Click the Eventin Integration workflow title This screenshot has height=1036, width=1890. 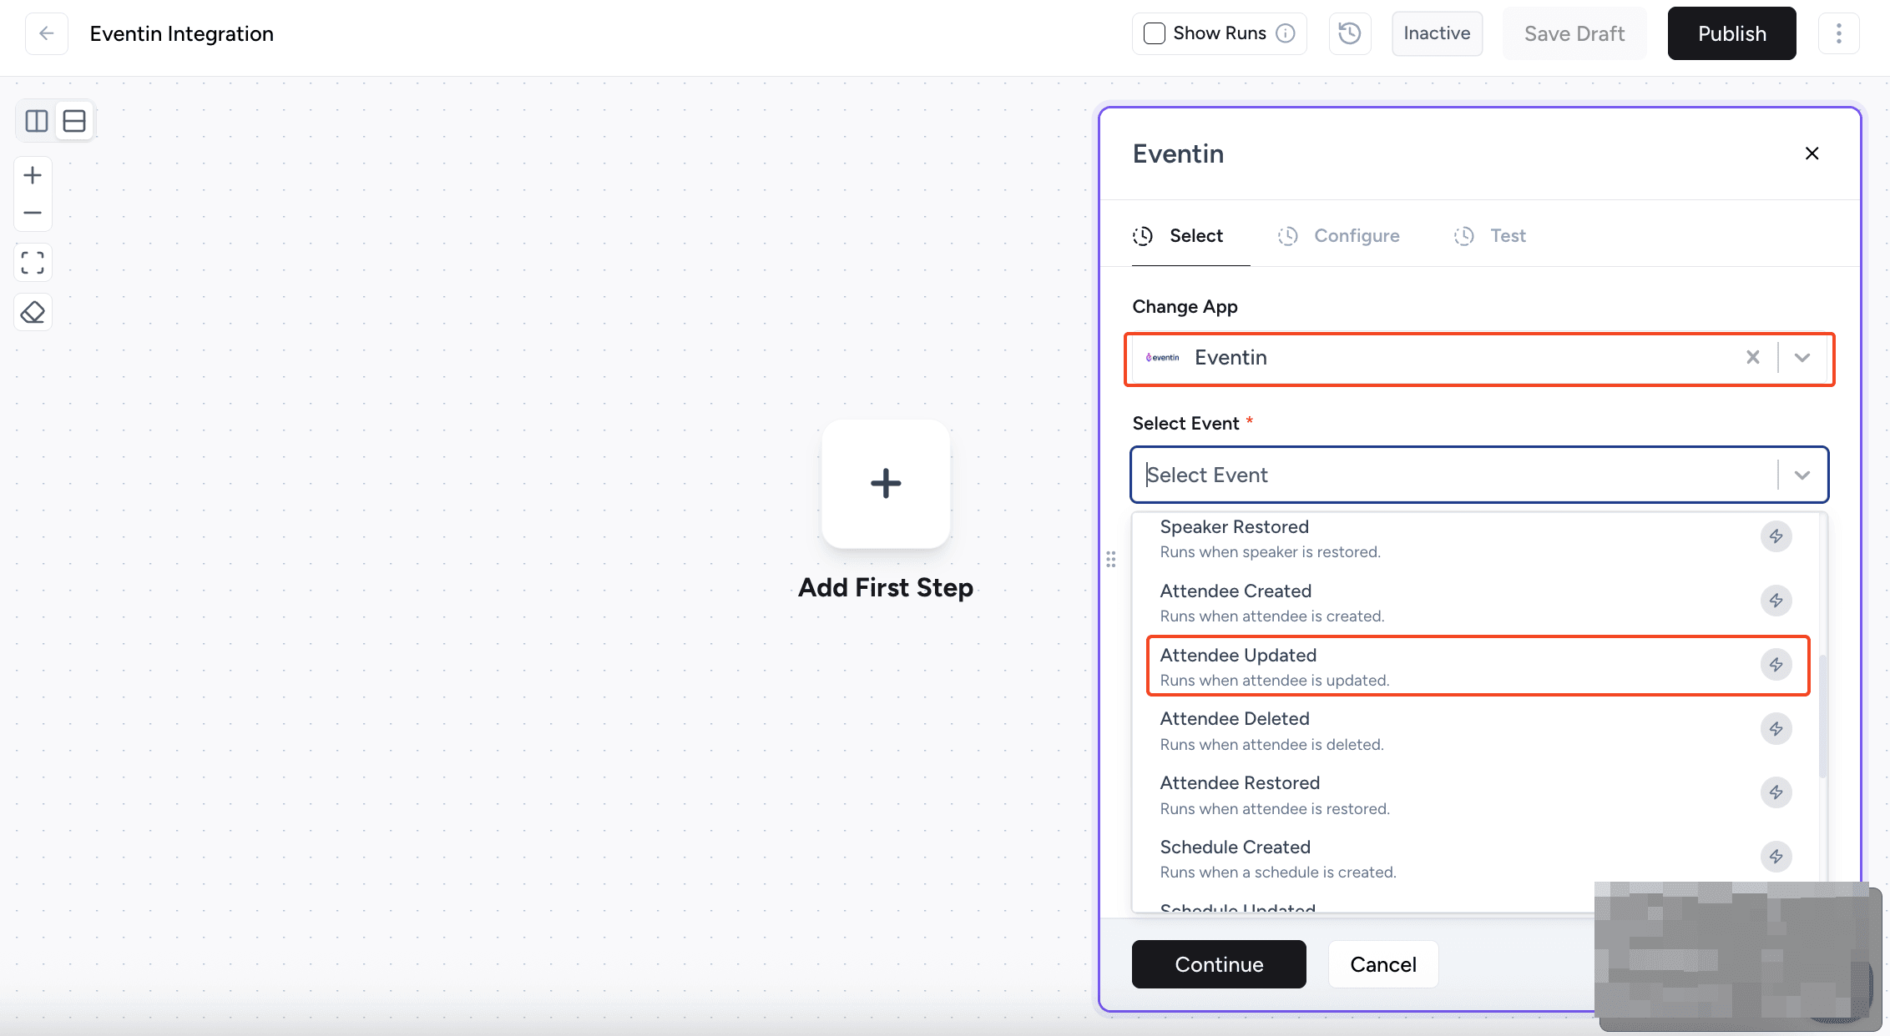182,33
